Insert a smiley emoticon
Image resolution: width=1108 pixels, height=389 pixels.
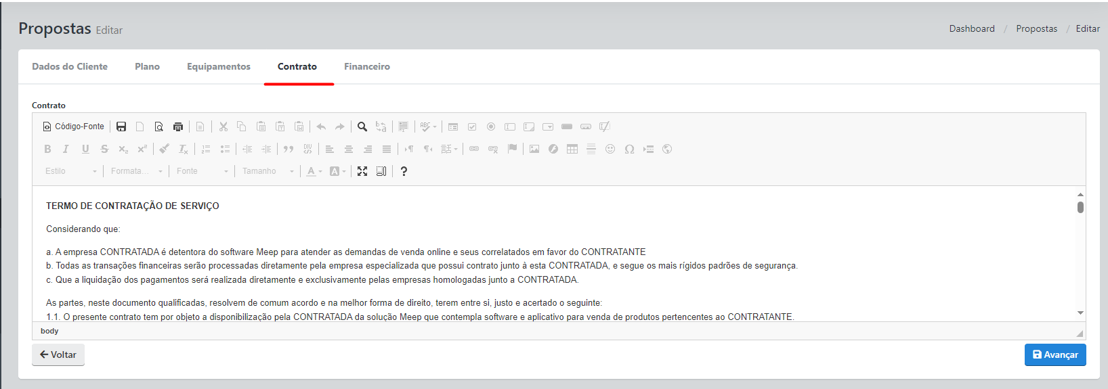[x=610, y=149]
